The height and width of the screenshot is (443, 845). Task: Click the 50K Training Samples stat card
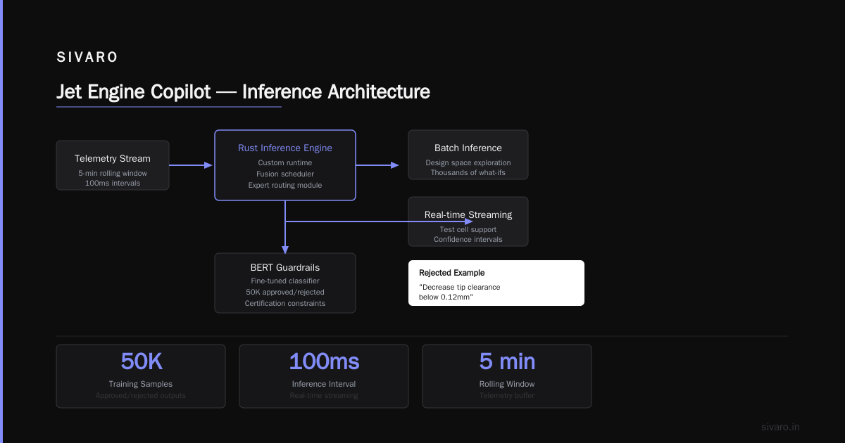tap(141, 376)
